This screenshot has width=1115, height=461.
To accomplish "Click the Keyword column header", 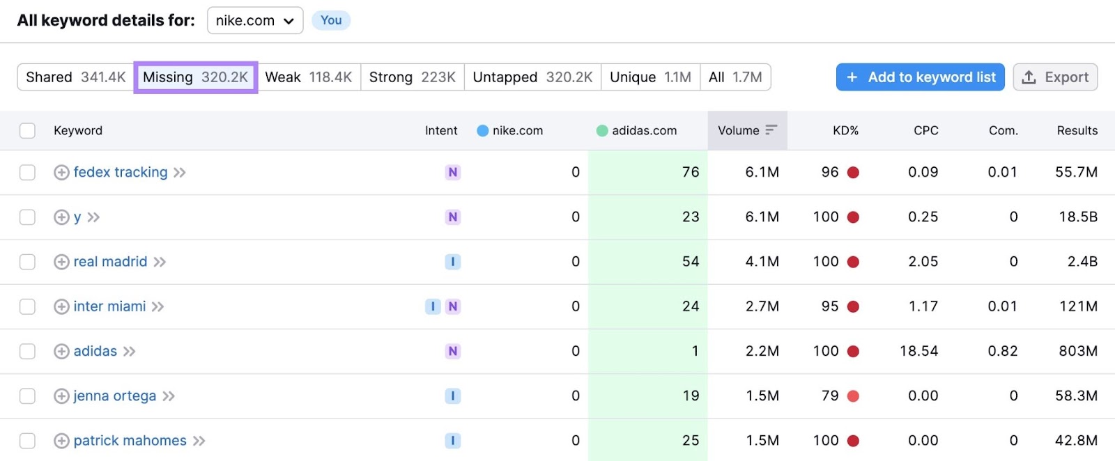I will [x=78, y=131].
